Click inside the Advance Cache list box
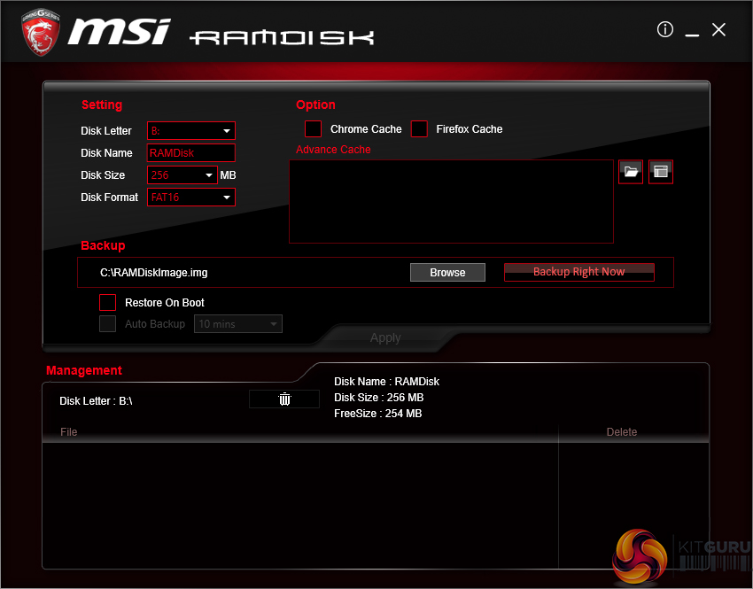Viewport: 753px width, 589px height. [x=451, y=202]
